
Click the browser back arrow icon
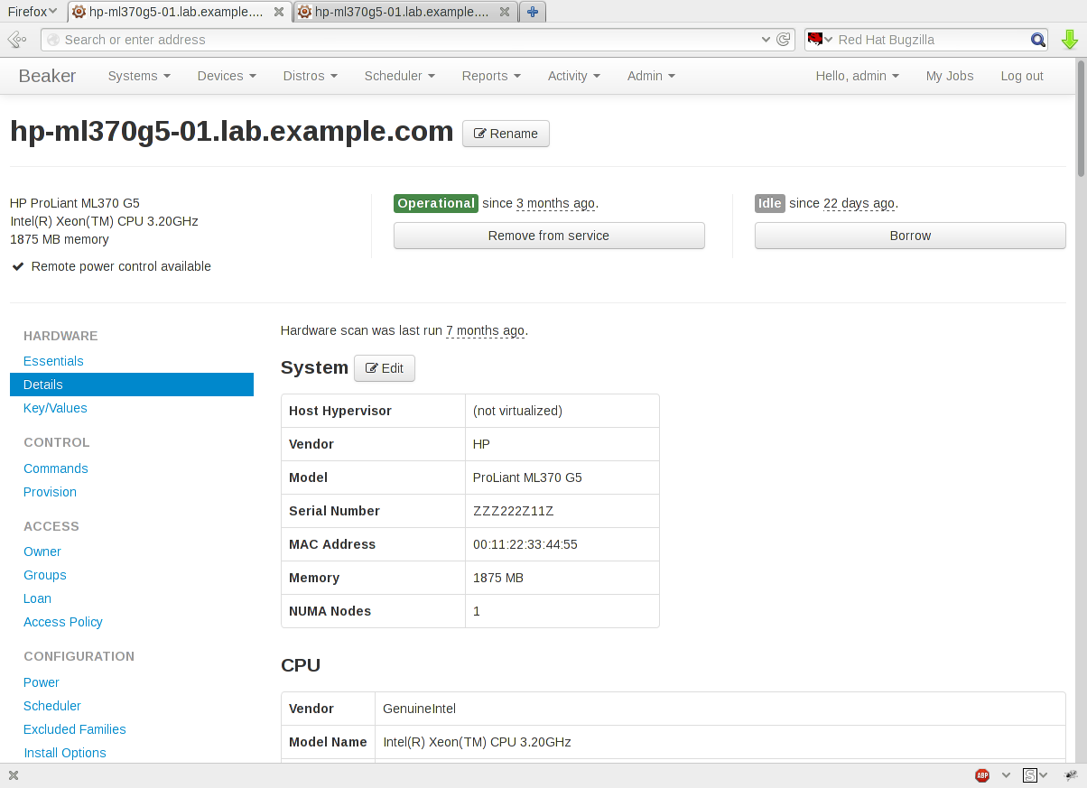pos(16,40)
